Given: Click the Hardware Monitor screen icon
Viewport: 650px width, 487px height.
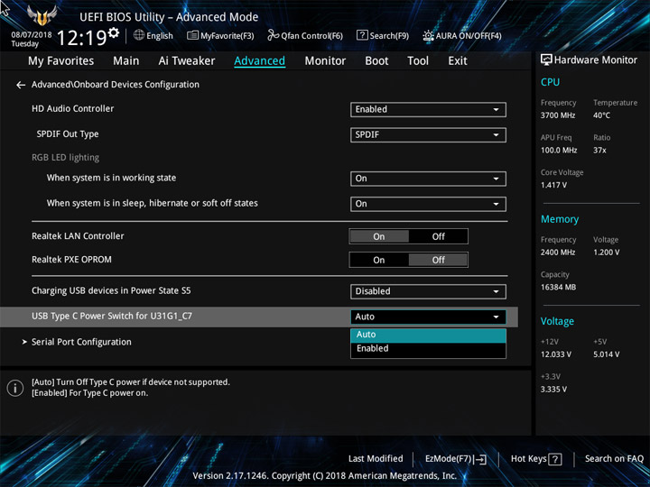Looking at the screenshot, I should [546, 60].
